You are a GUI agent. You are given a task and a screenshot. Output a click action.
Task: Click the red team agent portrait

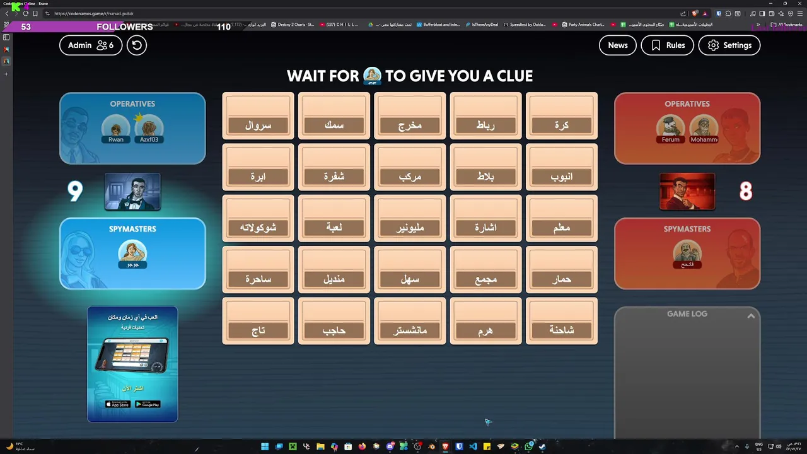[687, 191]
